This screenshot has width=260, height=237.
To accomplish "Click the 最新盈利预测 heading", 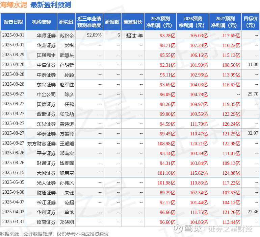I will tap(51, 5).
